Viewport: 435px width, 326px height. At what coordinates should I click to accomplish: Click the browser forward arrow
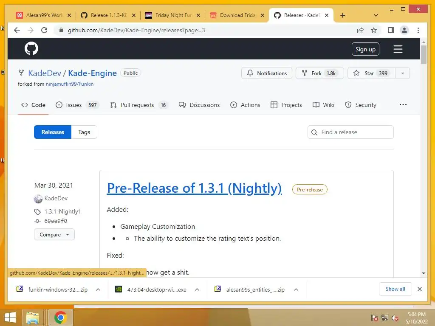(x=31, y=30)
